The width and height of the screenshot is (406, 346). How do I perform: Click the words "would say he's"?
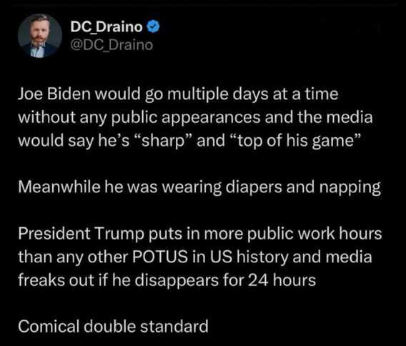[x=74, y=141]
